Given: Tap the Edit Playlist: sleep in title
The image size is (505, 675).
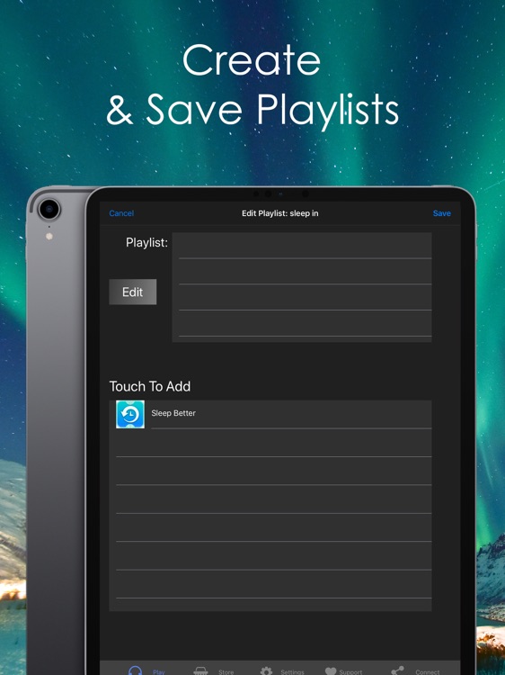Looking at the screenshot, I should point(279,213).
